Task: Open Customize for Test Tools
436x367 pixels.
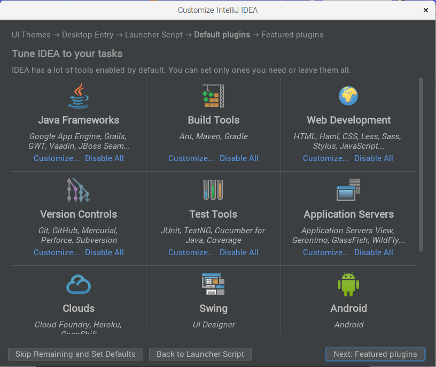Action: coord(191,253)
